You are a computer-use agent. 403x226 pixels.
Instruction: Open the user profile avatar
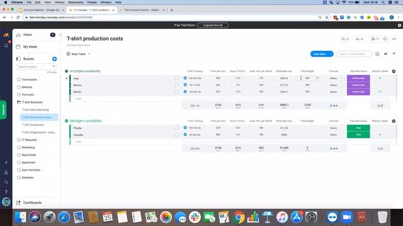click(x=6, y=202)
